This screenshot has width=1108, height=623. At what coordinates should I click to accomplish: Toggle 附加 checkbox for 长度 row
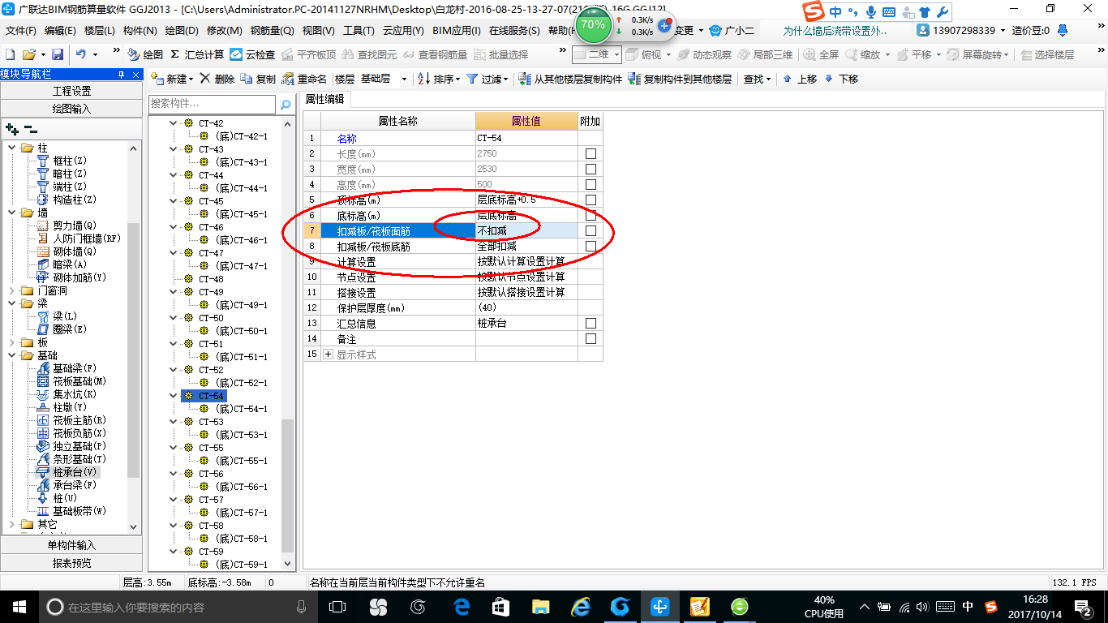pos(591,153)
